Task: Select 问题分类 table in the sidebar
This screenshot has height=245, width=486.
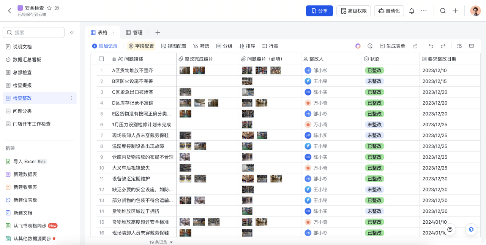Action: pyautogui.click(x=39, y=111)
